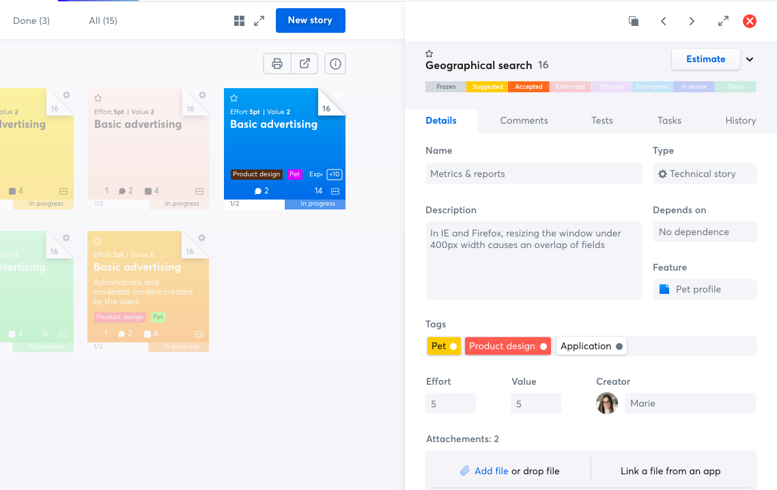
Task: Open the Depends on No dependence field
Action: point(704,232)
